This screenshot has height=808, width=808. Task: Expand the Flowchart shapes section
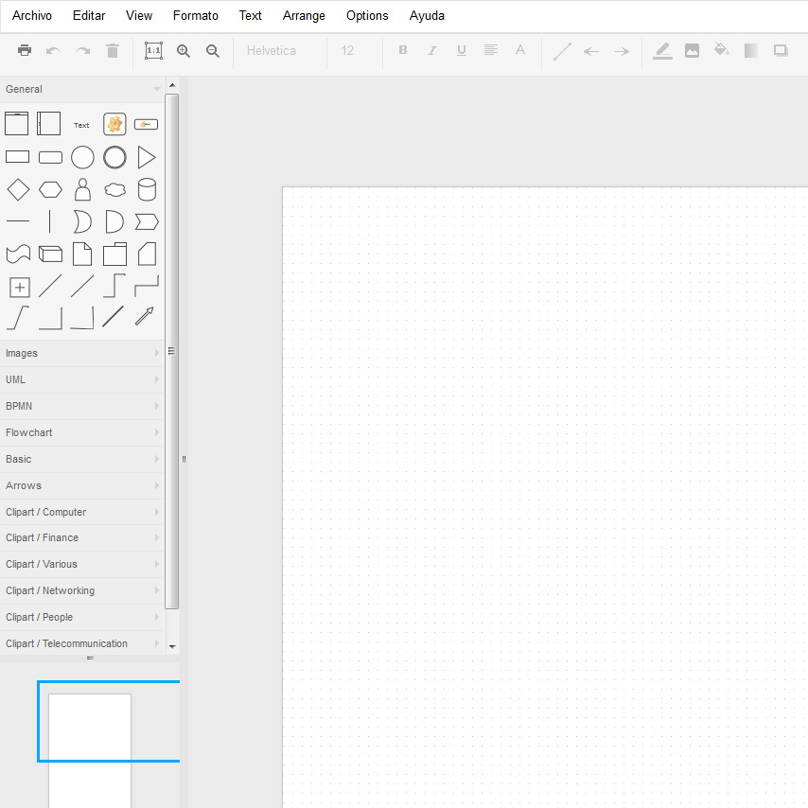(82, 433)
